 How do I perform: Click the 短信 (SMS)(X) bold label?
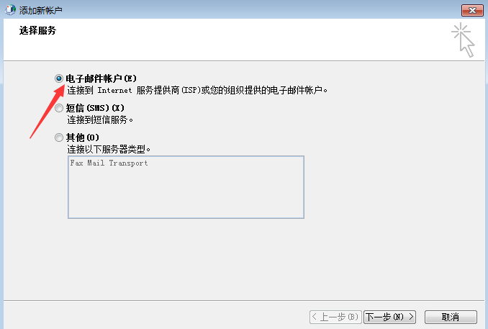95,108
